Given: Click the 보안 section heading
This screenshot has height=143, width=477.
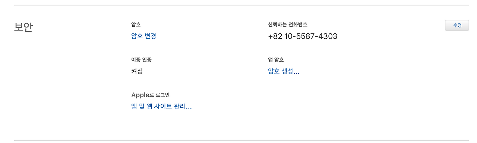Looking at the screenshot, I should (23, 27).
